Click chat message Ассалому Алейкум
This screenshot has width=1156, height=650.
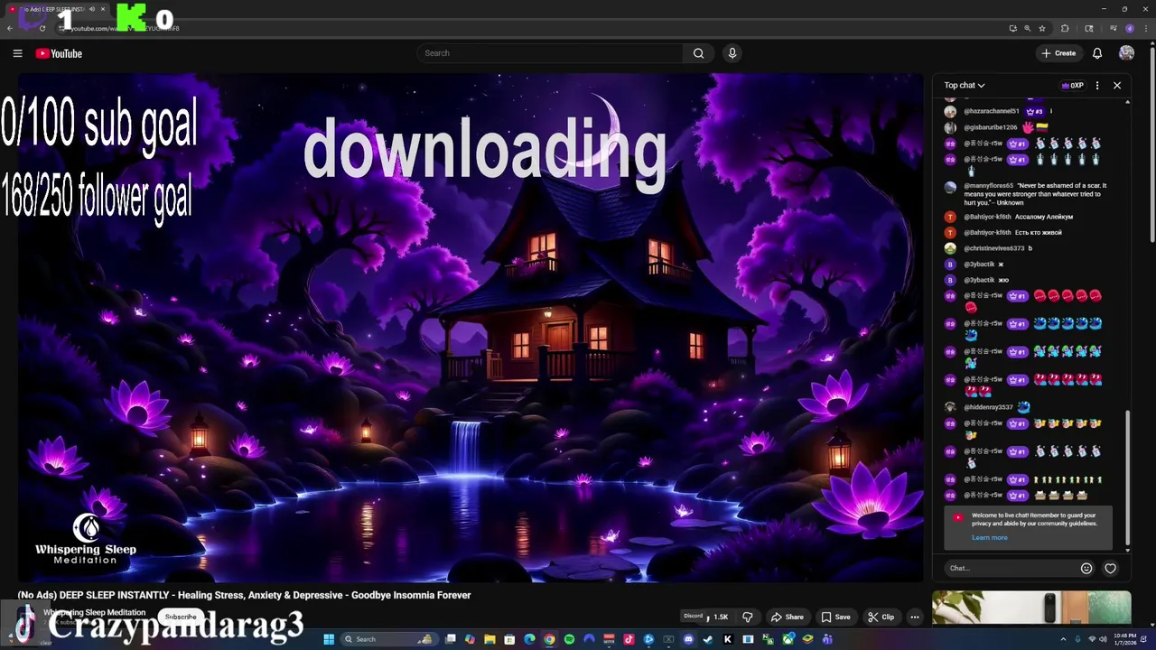click(1043, 217)
